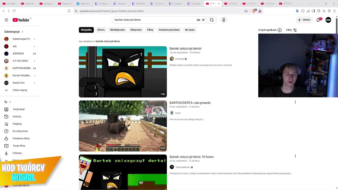Select the Wszystko filter chip

tap(86, 30)
